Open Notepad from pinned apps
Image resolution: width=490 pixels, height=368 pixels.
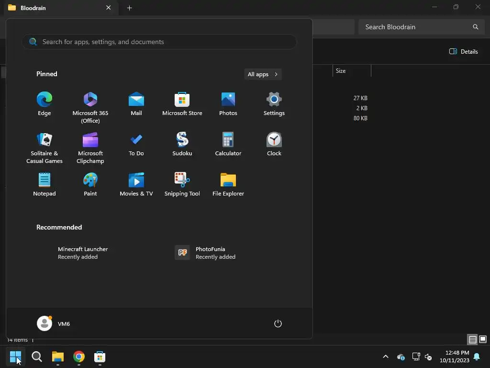tap(45, 185)
